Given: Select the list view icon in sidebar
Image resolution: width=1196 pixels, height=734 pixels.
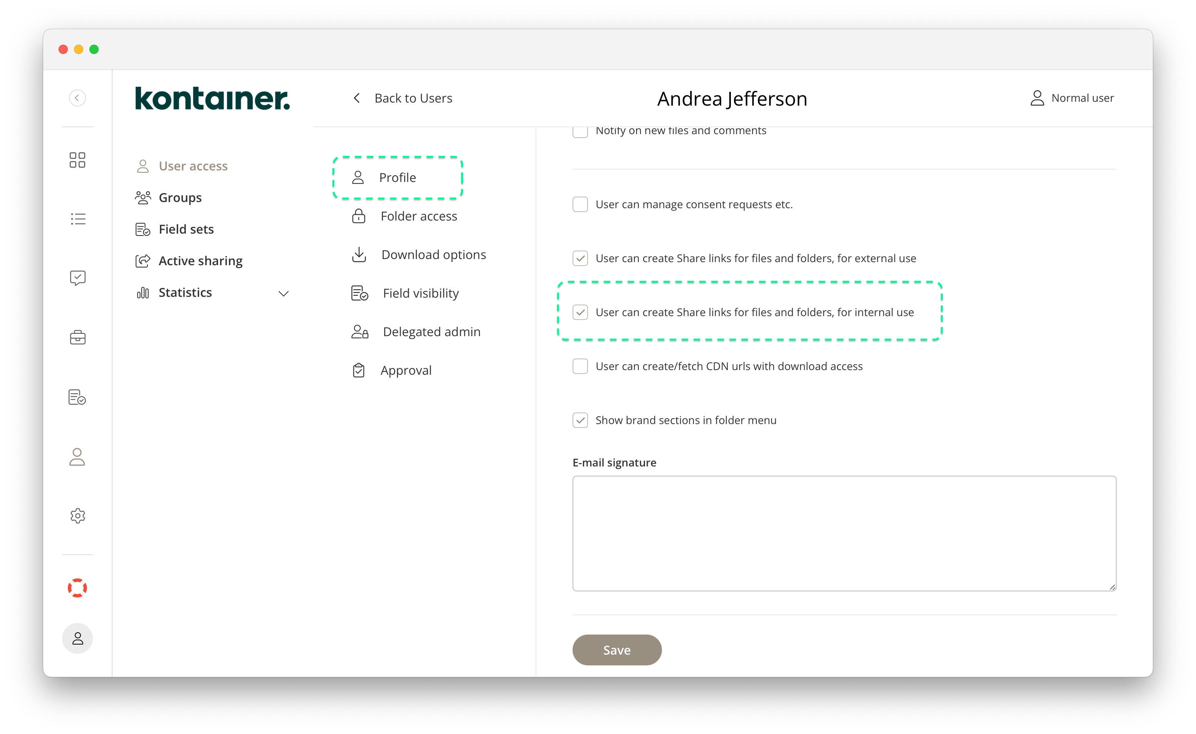Looking at the screenshot, I should [x=77, y=219].
